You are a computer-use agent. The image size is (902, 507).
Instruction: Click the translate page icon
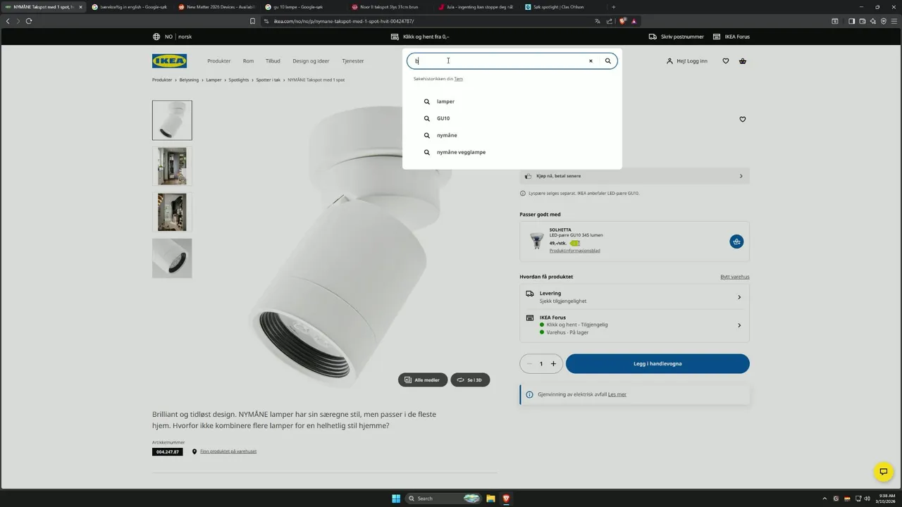[598, 21]
